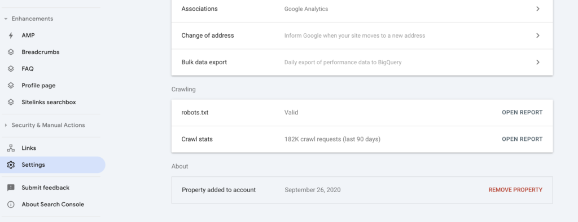
Task: Open report for robots.txt
Action: [x=522, y=113]
